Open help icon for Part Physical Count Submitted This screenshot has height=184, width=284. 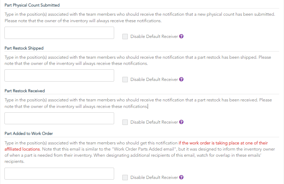(x=181, y=37)
